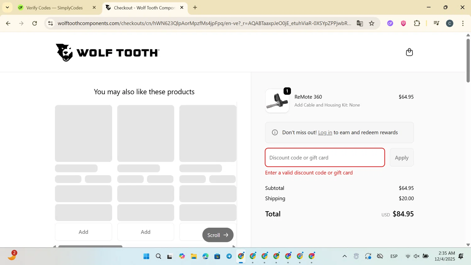The height and width of the screenshot is (265, 471).
Task: Click the Shipping $20.00 value
Action: coord(406,198)
